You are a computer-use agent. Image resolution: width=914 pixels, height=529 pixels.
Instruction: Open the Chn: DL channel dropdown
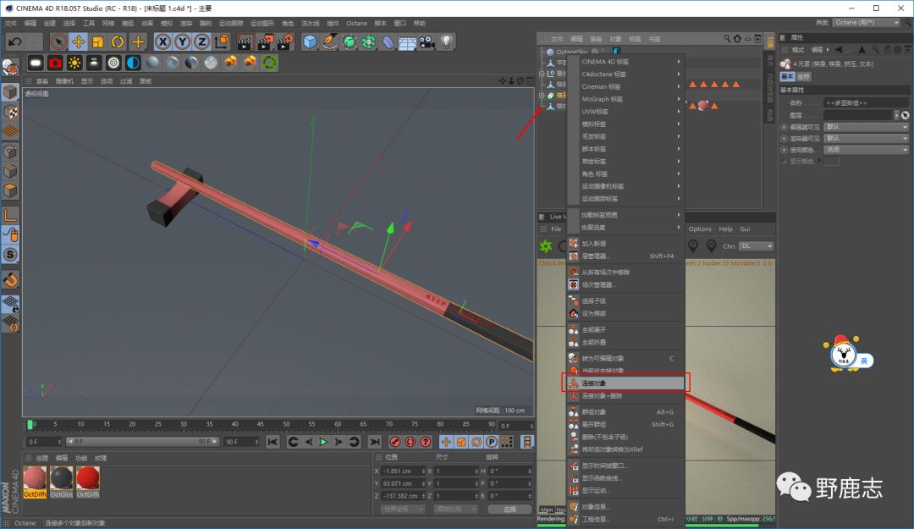[x=757, y=246]
